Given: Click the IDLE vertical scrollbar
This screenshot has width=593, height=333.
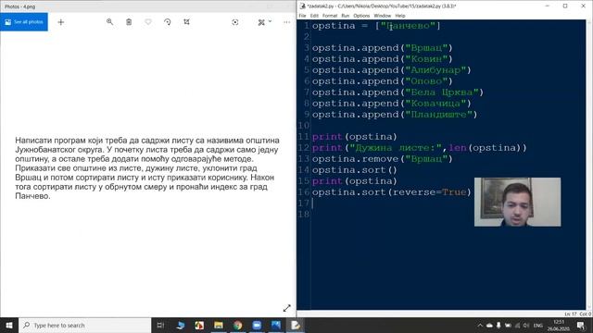Looking at the screenshot, I should (x=589, y=165).
